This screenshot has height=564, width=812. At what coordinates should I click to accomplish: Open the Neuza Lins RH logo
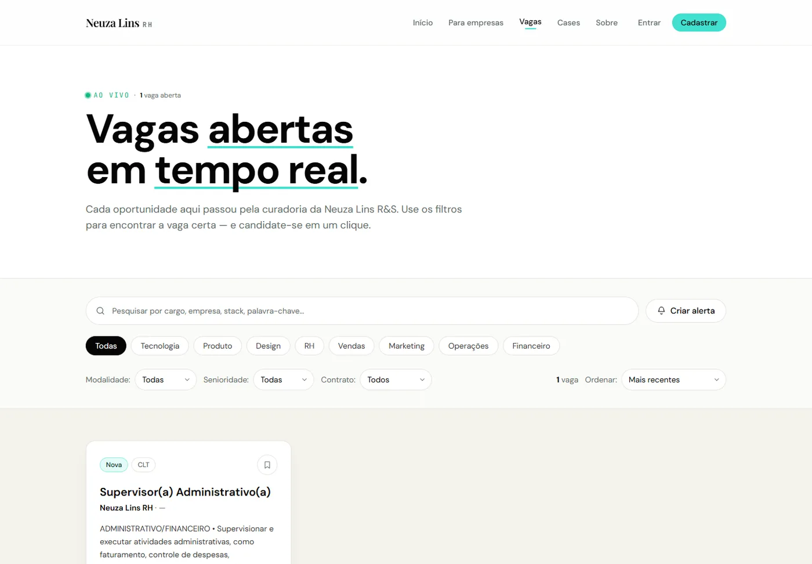[x=119, y=23]
